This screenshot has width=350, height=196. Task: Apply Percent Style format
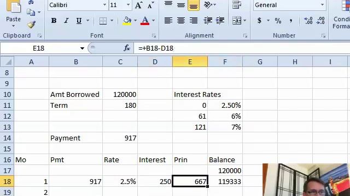tap(278, 21)
